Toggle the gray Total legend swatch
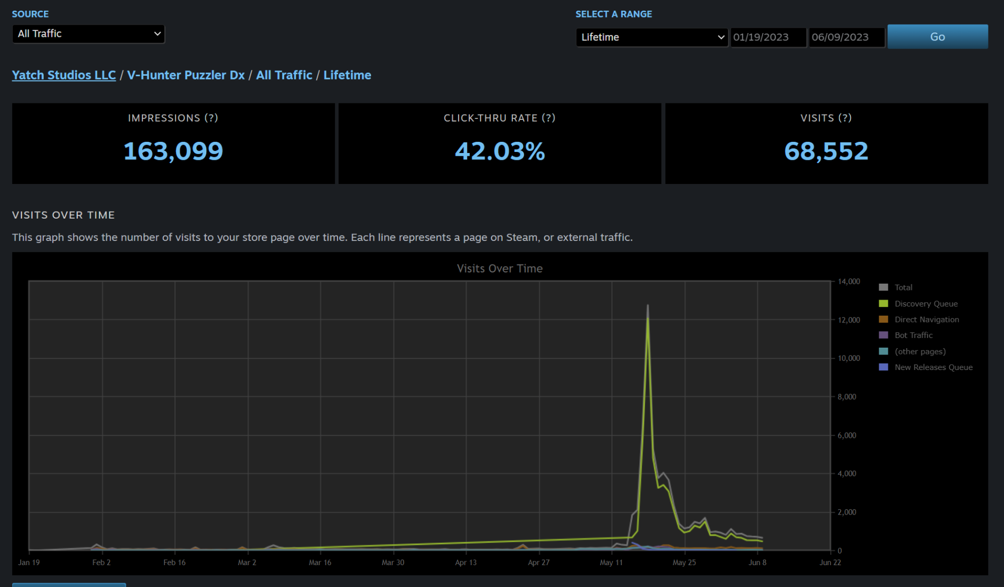This screenshot has width=1004, height=587. tap(883, 287)
